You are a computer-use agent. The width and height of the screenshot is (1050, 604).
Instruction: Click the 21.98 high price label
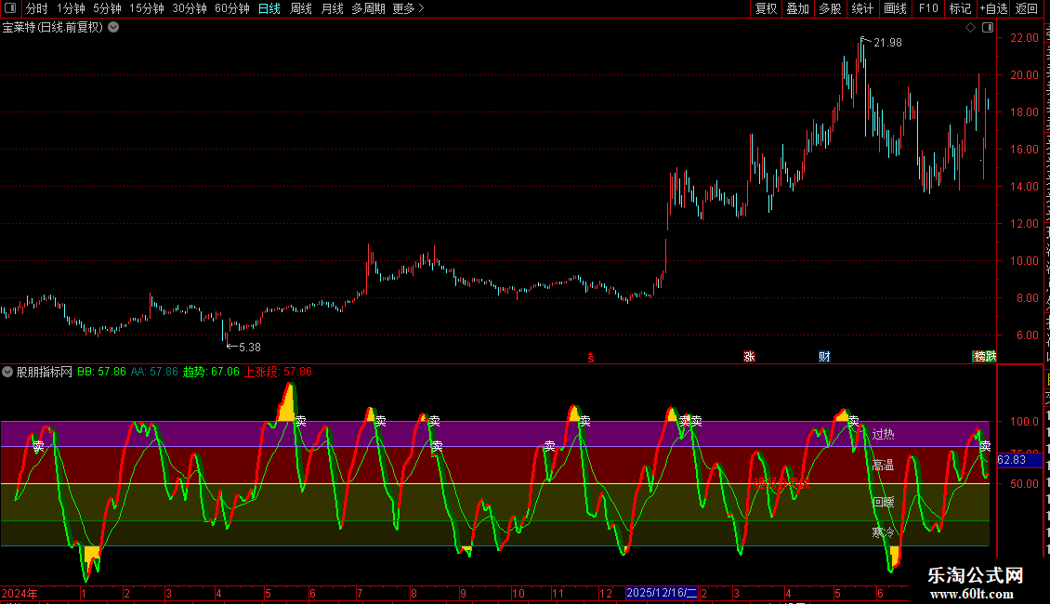888,43
